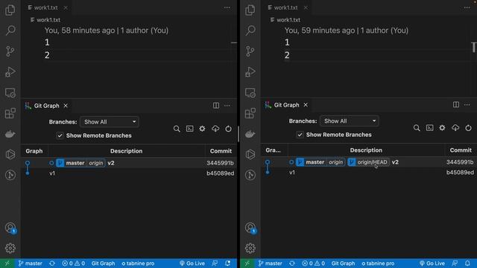The height and width of the screenshot is (268, 477).
Task: Click origin/HEAD label in right Git Graph
Action: (368, 162)
